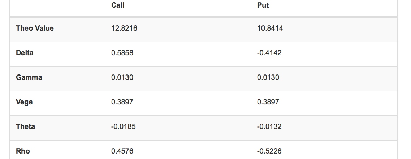Select the Delta row label

point(25,53)
